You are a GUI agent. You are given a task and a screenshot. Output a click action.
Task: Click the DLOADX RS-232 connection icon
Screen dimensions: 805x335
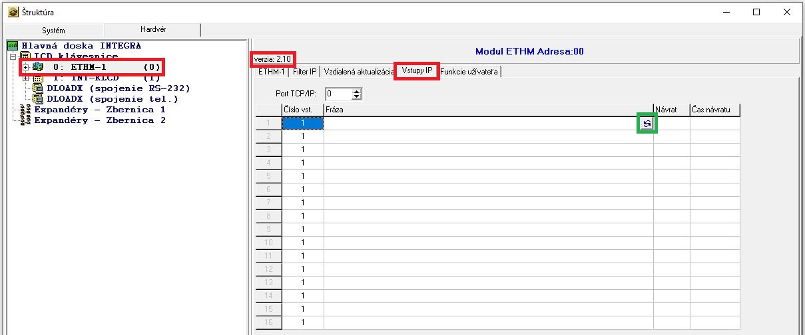(38, 88)
